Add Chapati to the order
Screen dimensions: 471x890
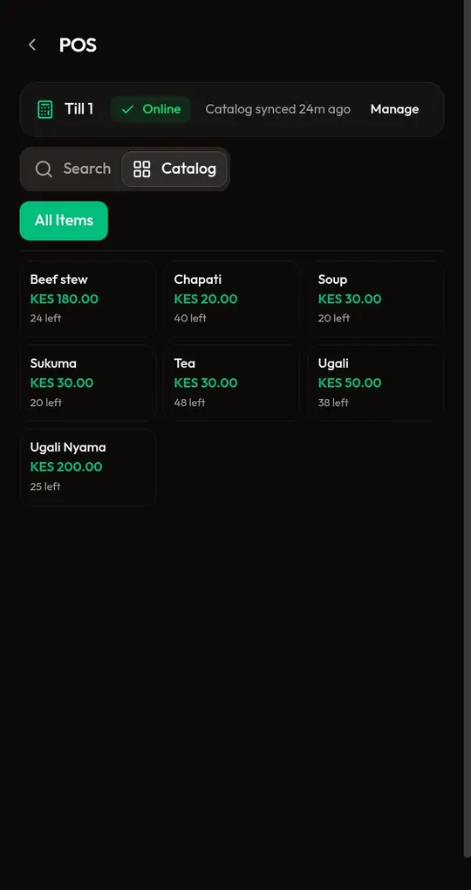pyautogui.click(x=232, y=299)
